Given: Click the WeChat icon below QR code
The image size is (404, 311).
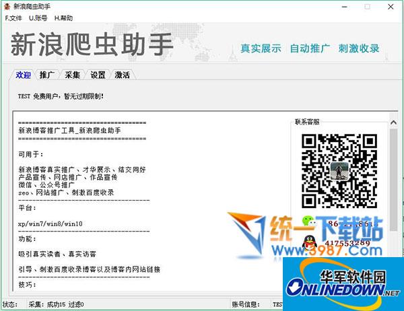Looking at the screenshot, I should click(309, 221).
